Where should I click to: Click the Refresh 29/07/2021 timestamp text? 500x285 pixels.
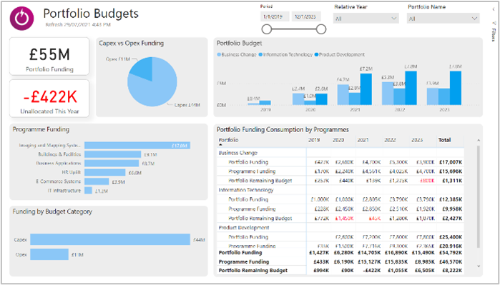78,24
